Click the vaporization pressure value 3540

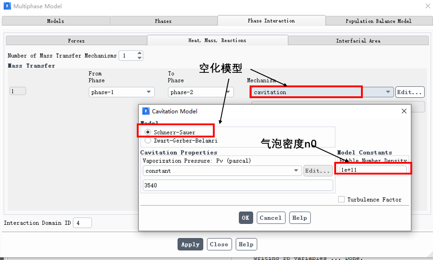pos(238,185)
